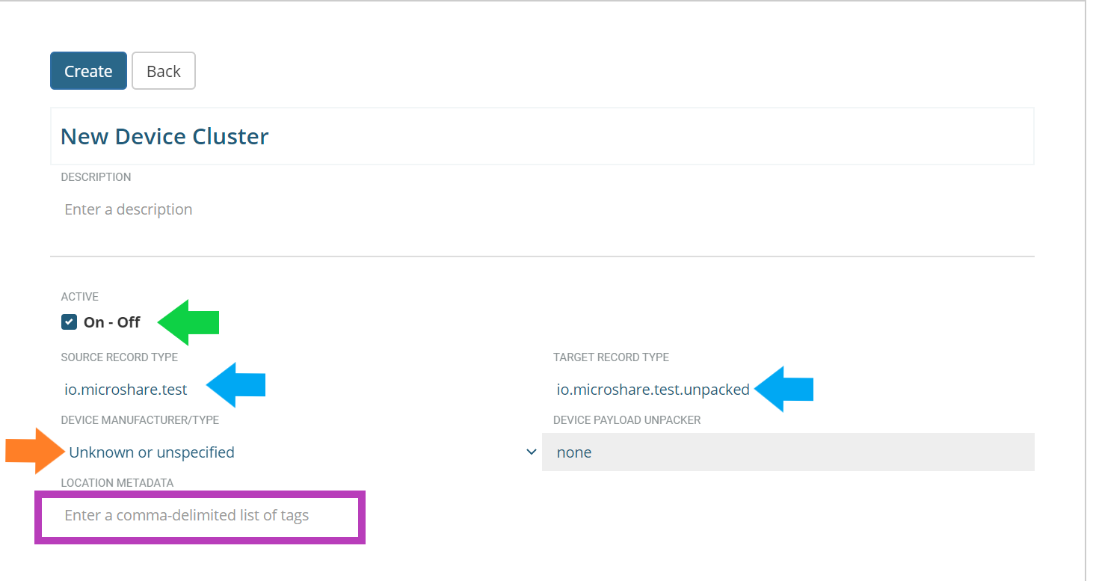Click the Create button
This screenshot has height=581, width=1093.
pos(88,71)
